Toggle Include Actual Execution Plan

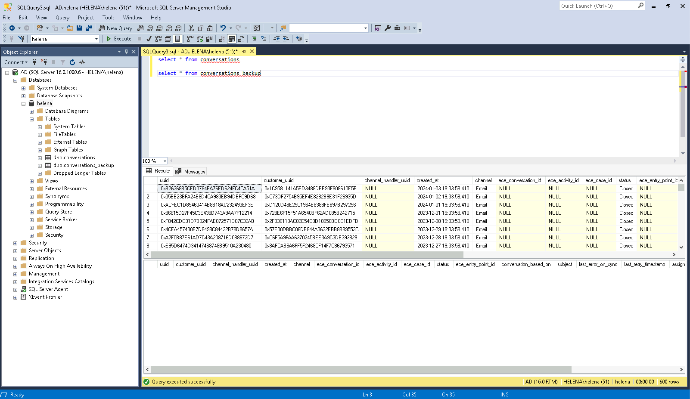(x=190, y=39)
